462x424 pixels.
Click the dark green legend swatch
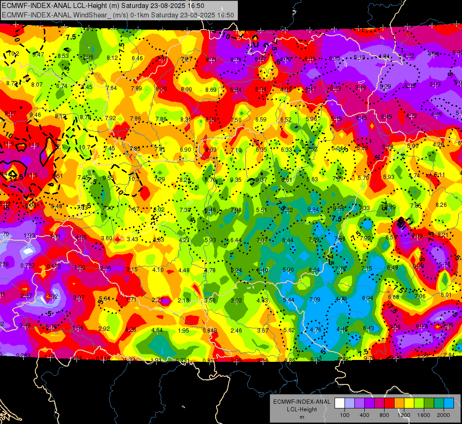tap(428, 403)
